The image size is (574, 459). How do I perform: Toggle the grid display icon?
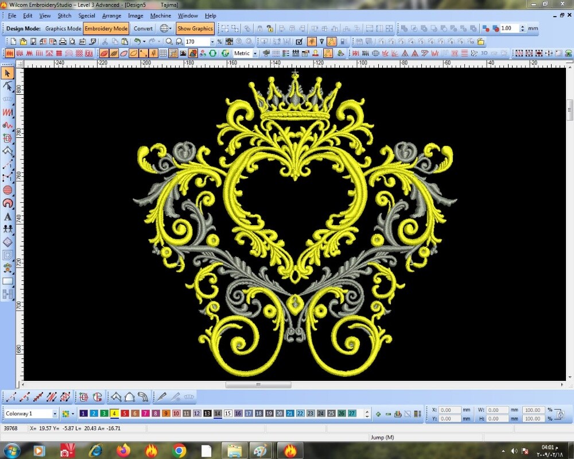[x=163, y=53]
